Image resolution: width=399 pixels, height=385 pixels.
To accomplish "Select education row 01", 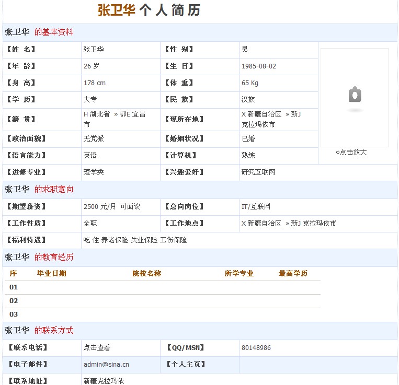I will [14, 287].
